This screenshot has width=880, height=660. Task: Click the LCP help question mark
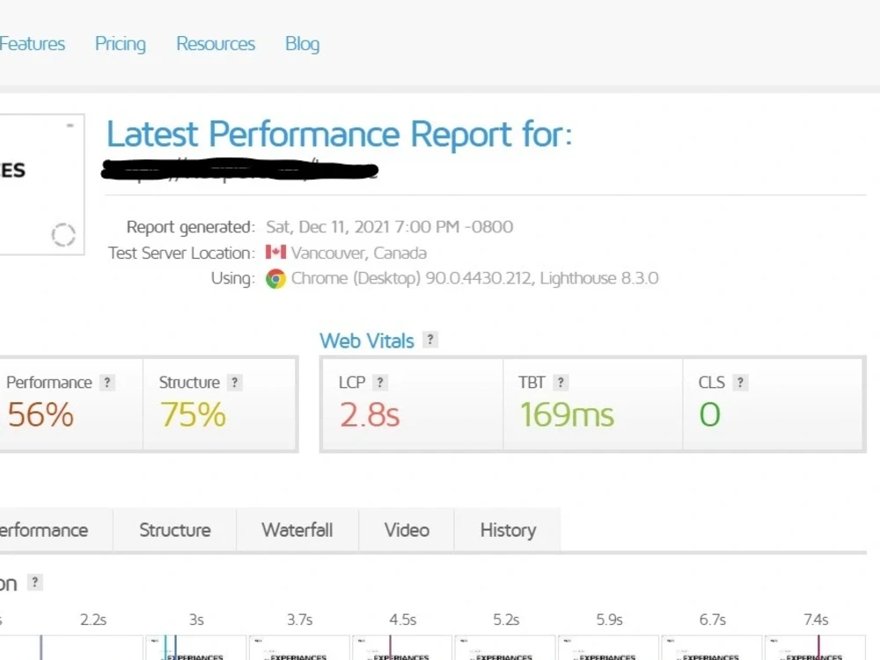380,383
